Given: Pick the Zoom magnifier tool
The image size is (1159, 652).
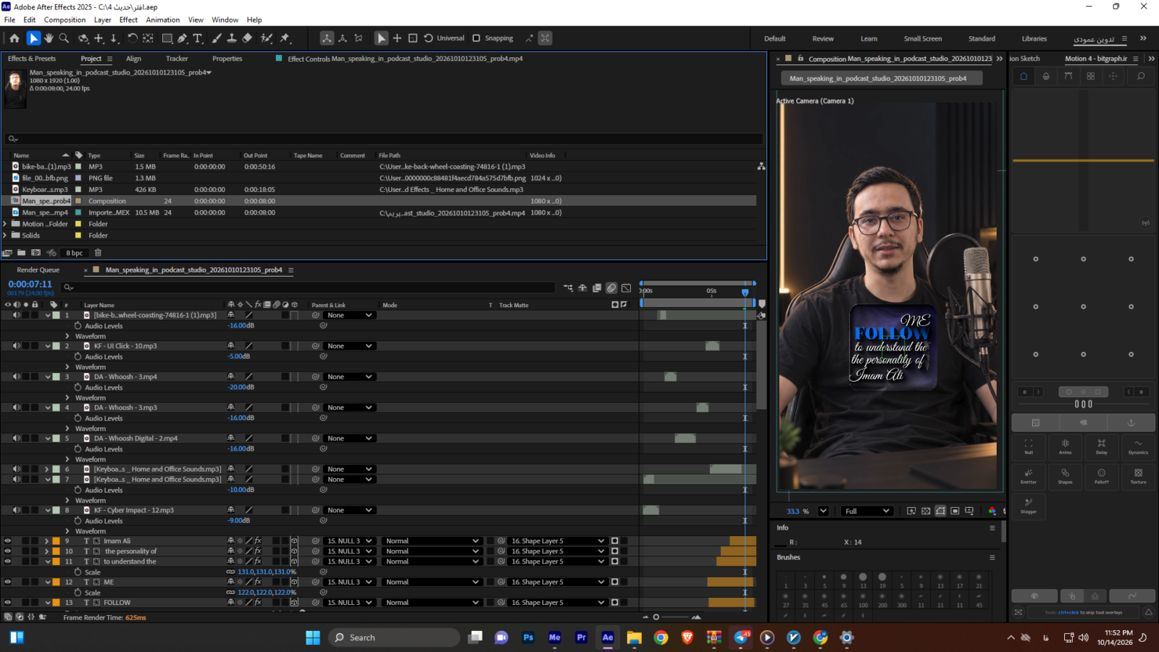Looking at the screenshot, I should pyautogui.click(x=64, y=38).
